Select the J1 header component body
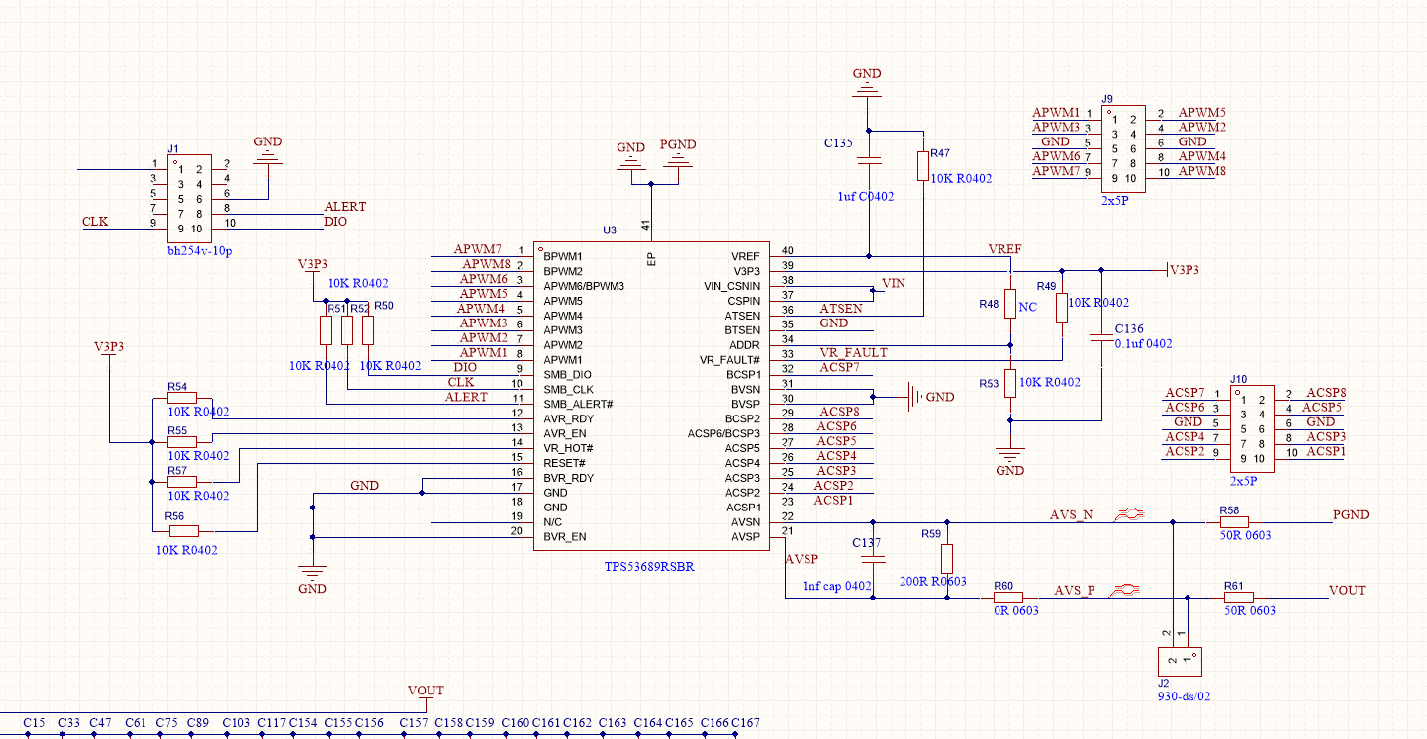 [189, 200]
